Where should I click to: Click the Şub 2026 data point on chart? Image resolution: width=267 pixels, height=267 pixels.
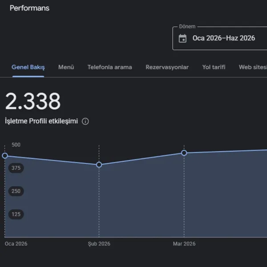[99, 165]
